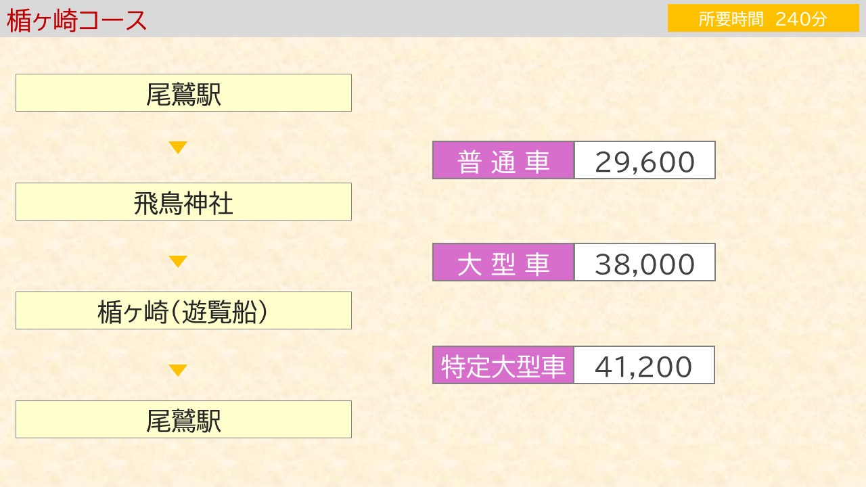Screen dimensions: 866x487
Task: Select the 大型車 purple label
Action: tap(503, 262)
